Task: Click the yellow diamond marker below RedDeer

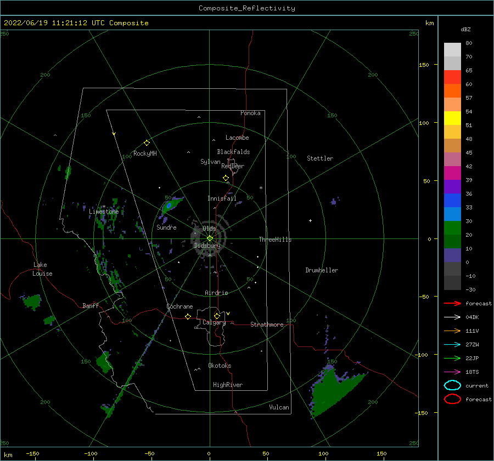Action: coord(226,178)
